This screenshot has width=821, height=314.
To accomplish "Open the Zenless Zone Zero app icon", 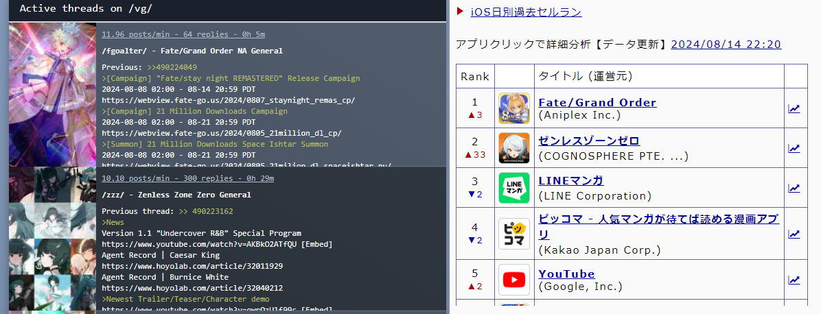I will 513,148.
